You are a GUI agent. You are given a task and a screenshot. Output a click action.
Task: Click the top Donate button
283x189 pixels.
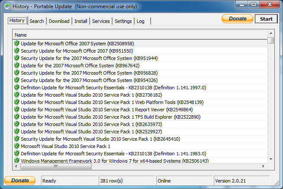click(x=238, y=19)
